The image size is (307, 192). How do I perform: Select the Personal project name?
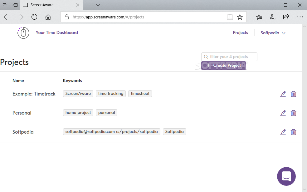(x=22, y=113)
